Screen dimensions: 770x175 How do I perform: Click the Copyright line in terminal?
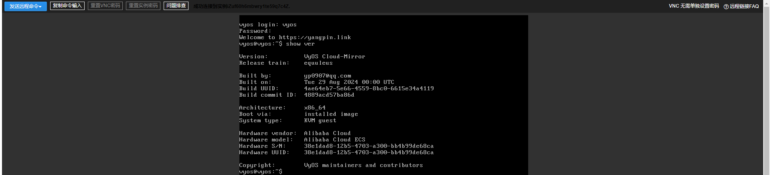point(331,165)
